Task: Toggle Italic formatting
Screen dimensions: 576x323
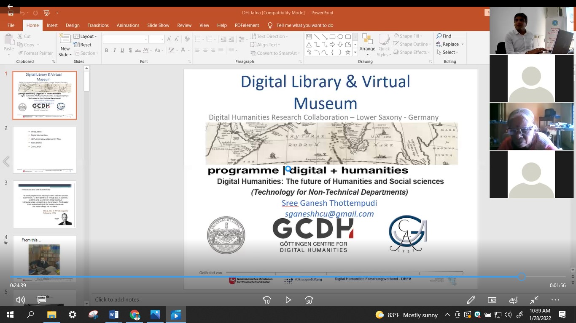Action: pyautogui.click(x=114, y=50)
